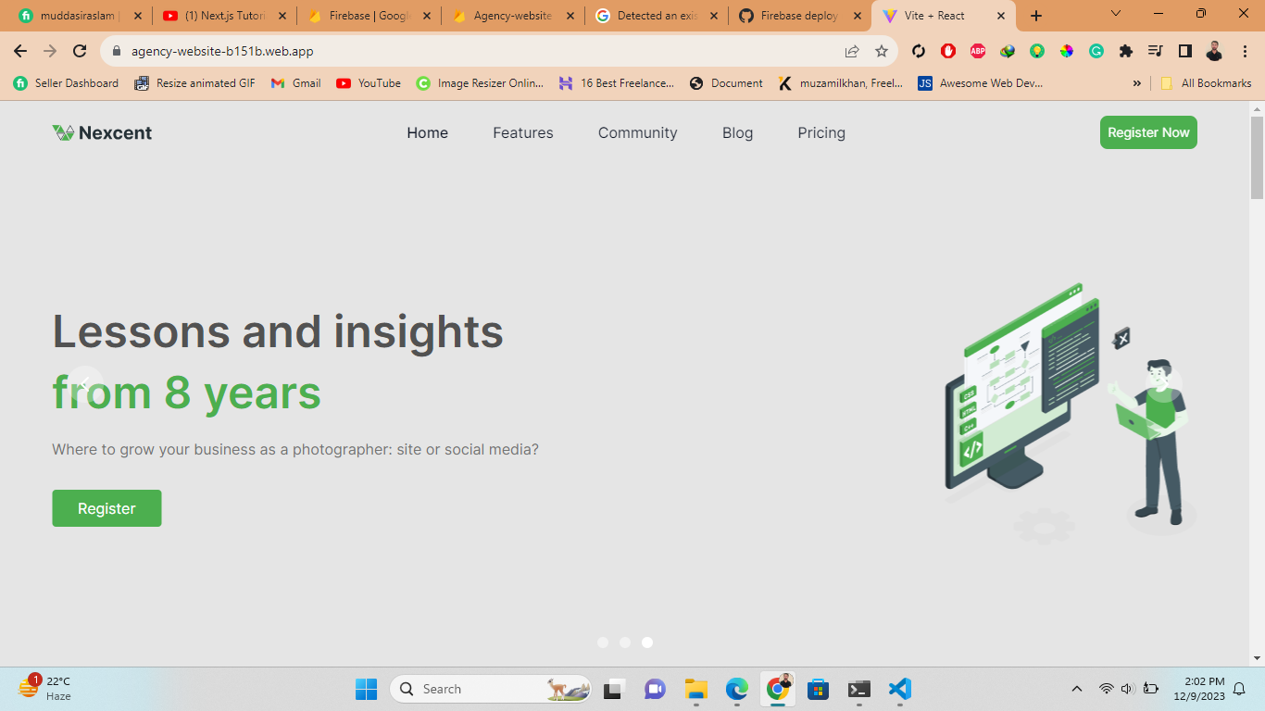Click the Register Now button
Viewport: 1265px width, 711px height.
pos(1148,132)
